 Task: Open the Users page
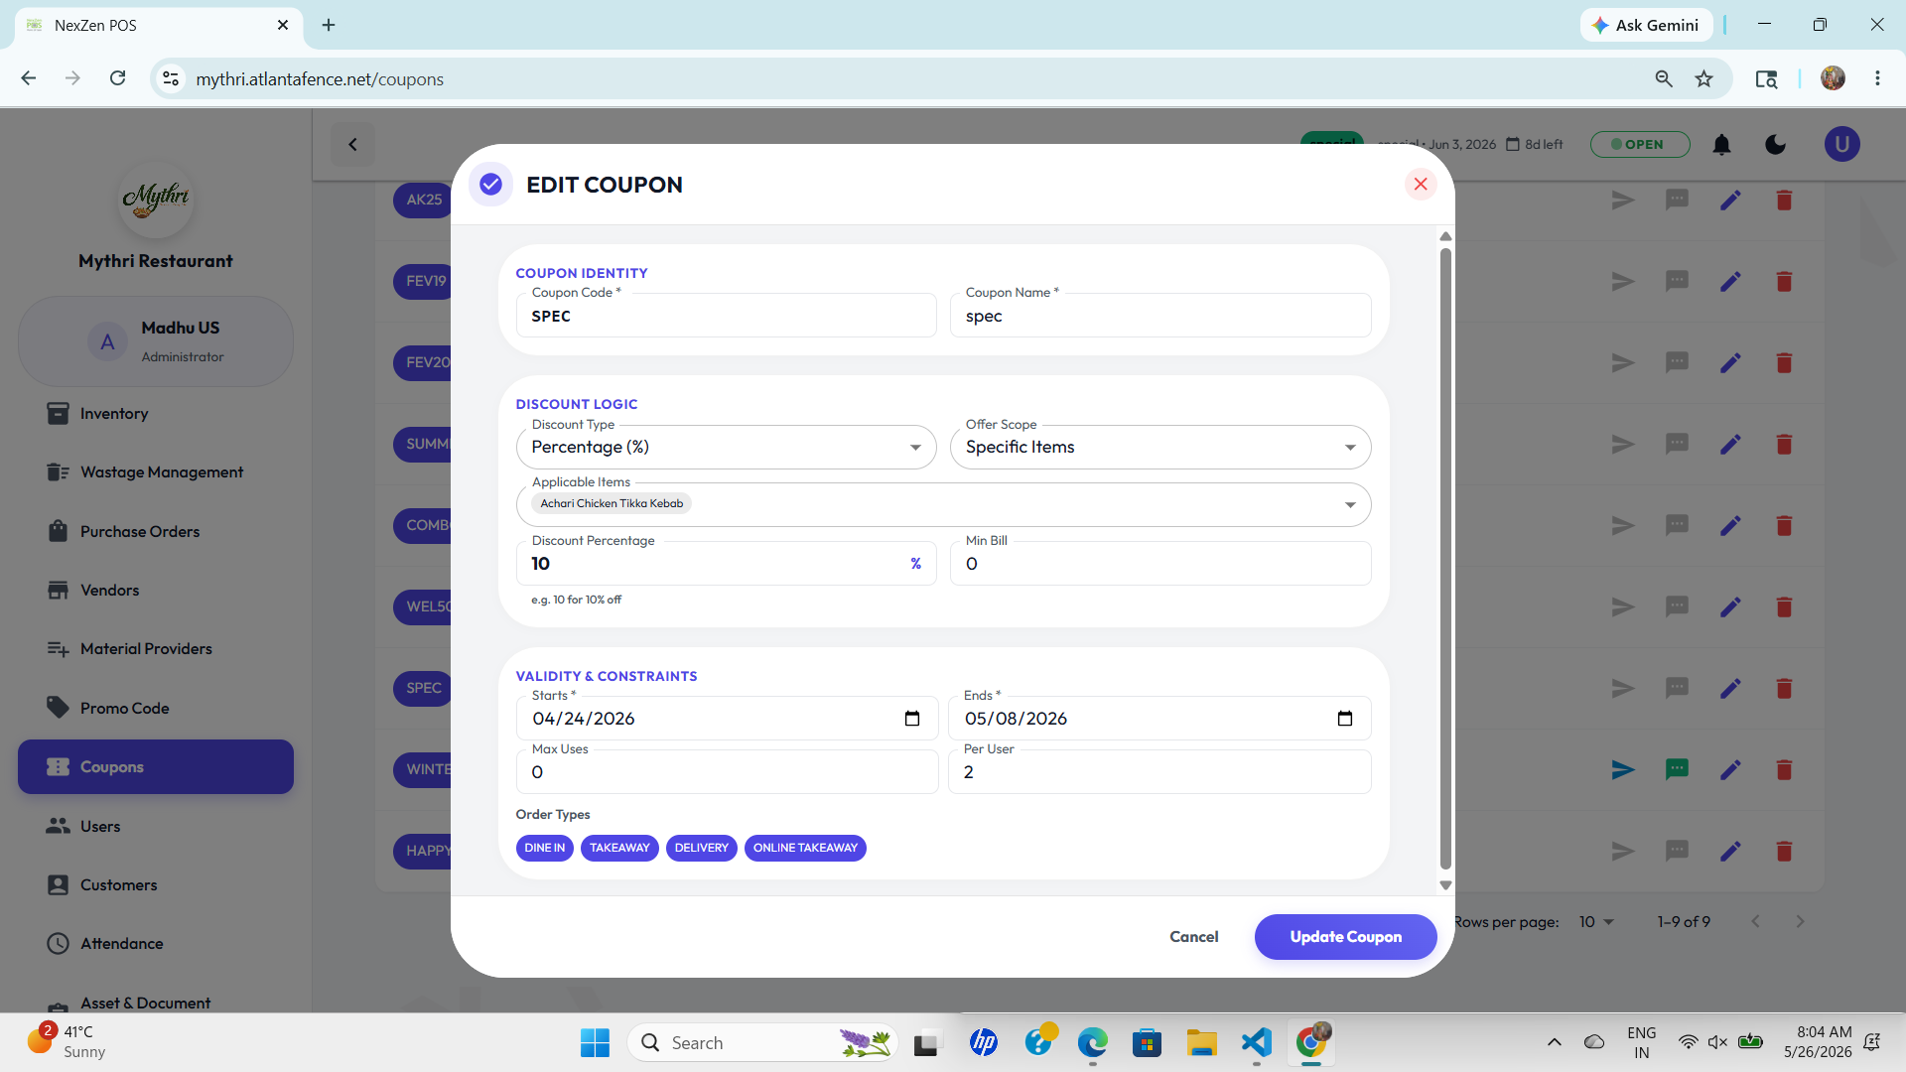coord(155,826)
